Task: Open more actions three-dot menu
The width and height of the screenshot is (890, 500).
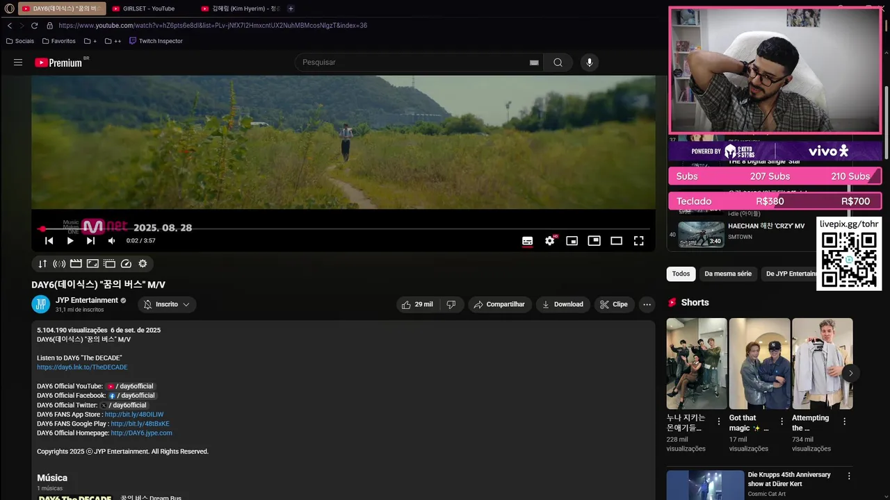Action: tap(647, 304)
